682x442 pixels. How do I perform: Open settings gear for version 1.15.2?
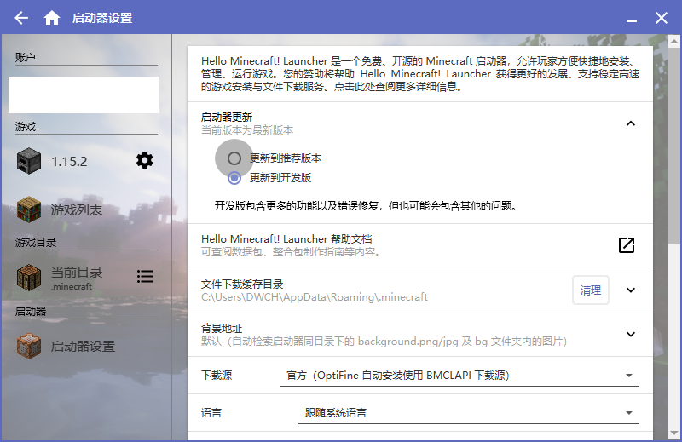point(144,160)
